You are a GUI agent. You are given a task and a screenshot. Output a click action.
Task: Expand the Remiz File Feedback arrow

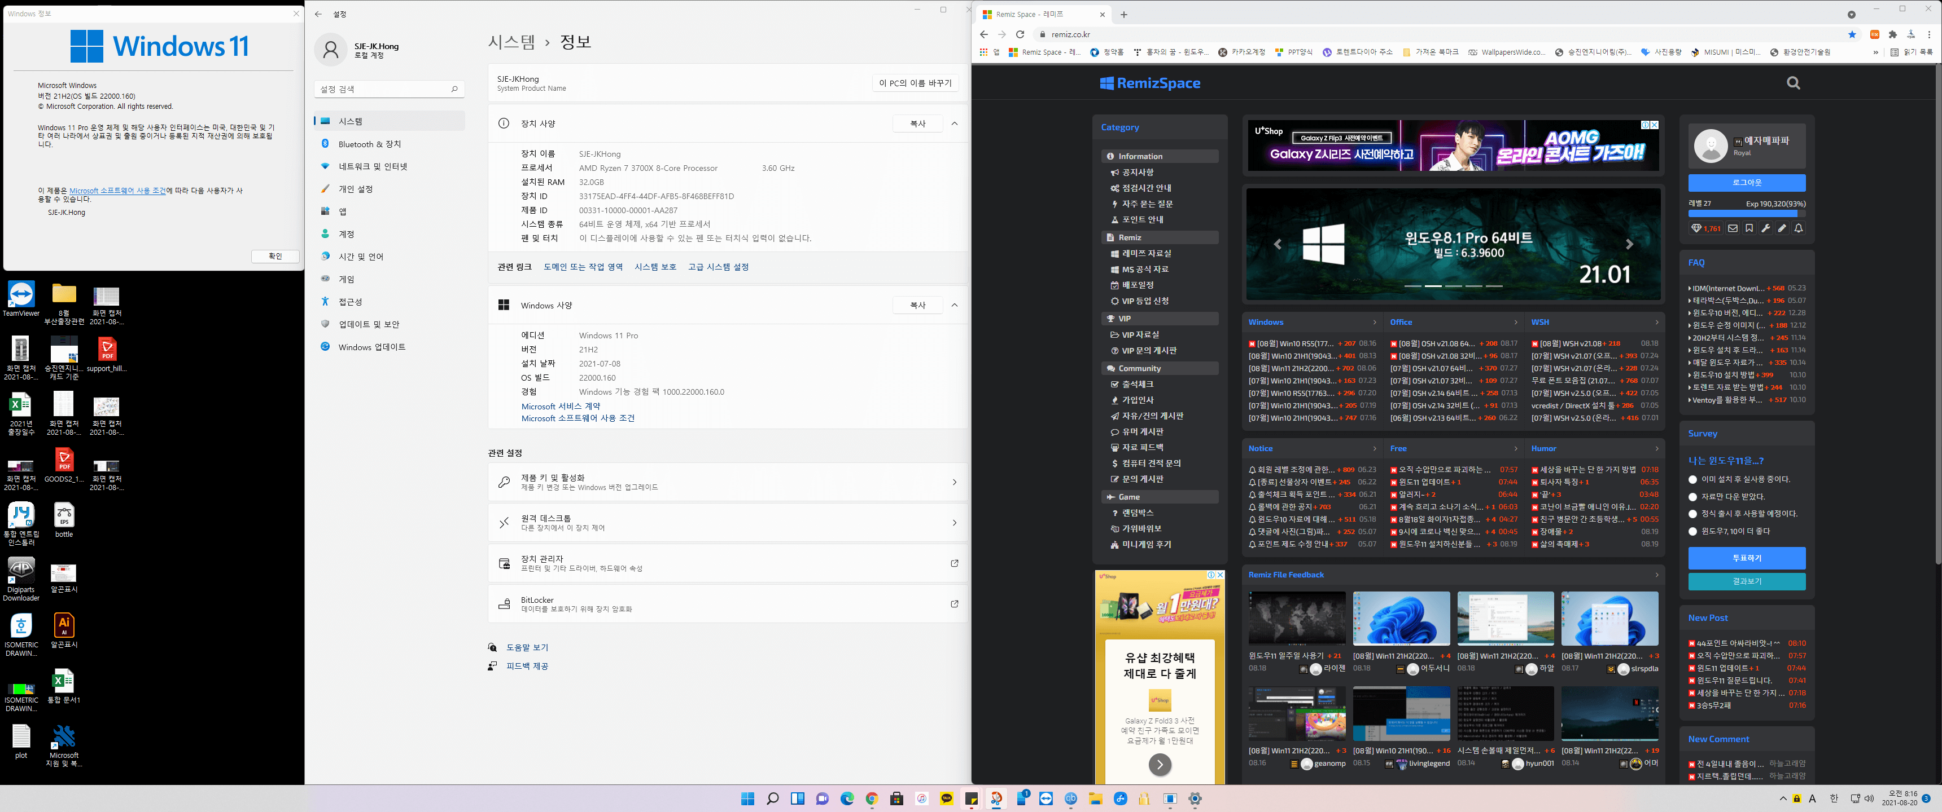click(x=1656, y=575)
